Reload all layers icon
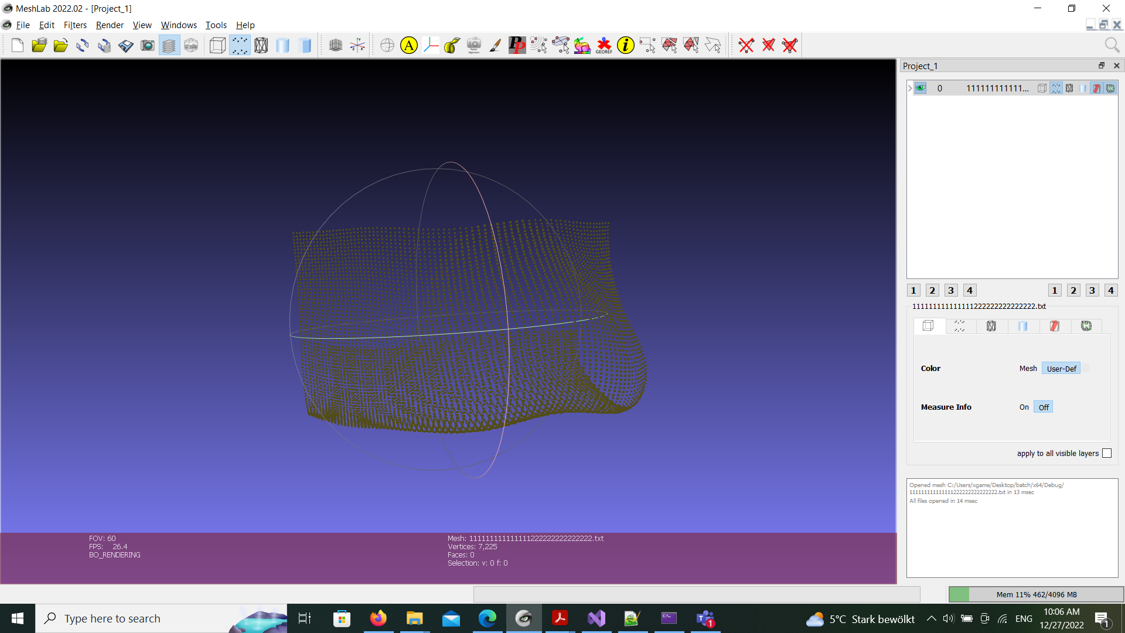This screenshot has width=1125, height=633. pos(104,45)
